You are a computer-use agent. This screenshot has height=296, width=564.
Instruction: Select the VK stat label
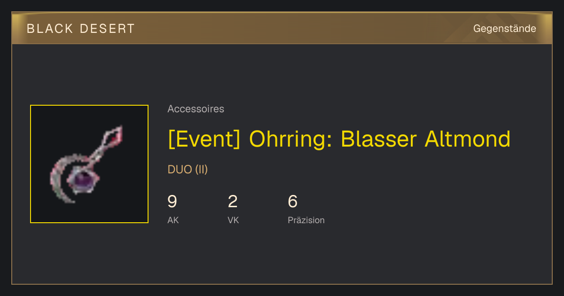(x=233, y=220)
